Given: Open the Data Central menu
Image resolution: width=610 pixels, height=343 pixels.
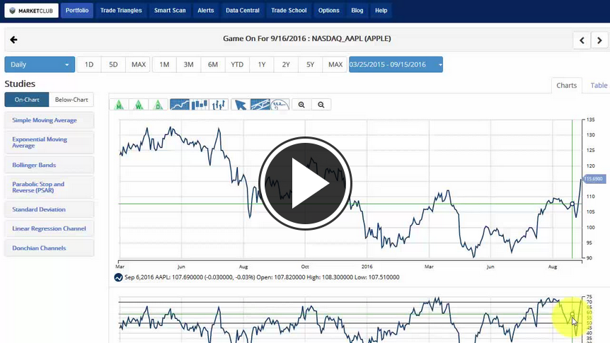Looking at the screenshot, I should (x=242, y=11).
